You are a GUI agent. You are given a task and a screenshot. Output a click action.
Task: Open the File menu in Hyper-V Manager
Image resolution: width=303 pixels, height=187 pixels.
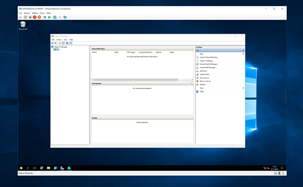pyautogui.click(x=53, y=40)
